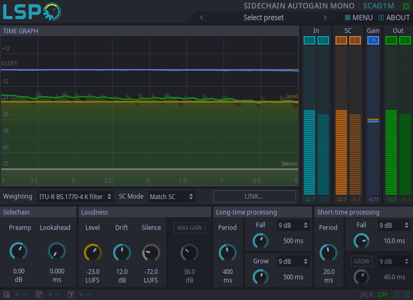
Task: Toggle the In meter S button
Action: [323, 40]
